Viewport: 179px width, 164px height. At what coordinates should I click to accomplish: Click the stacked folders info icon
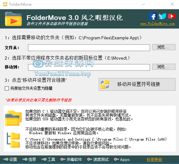click(13, 118)
